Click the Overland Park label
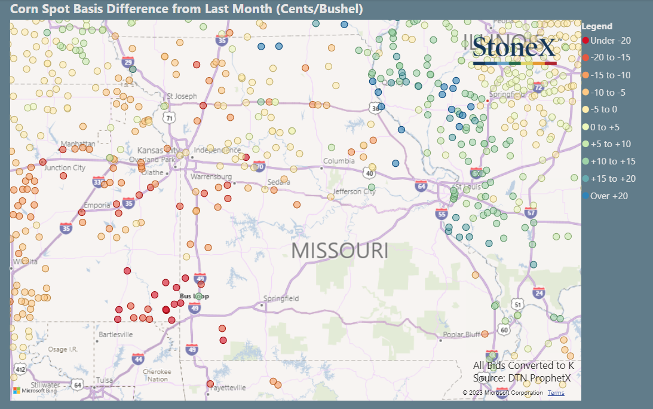Image resolution: width=653 pixels, height=409 pixels. tap(152, 160)
